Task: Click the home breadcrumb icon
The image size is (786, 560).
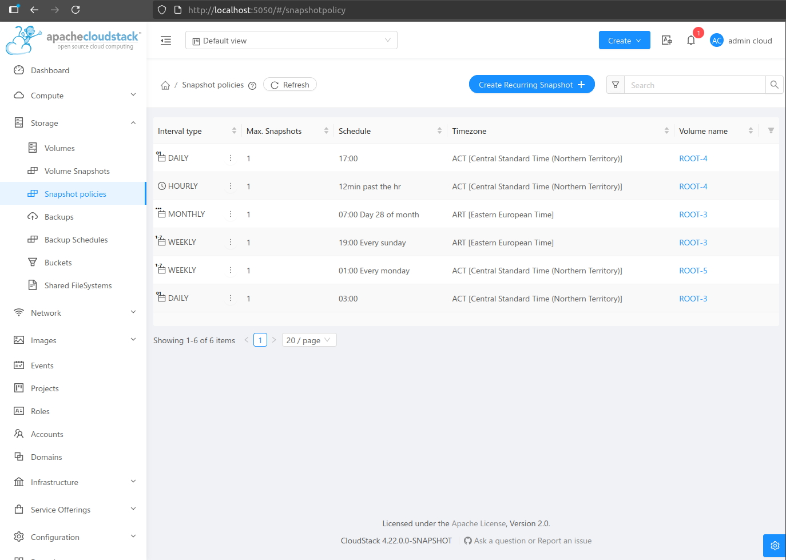Action: click(x=165, y=85)
